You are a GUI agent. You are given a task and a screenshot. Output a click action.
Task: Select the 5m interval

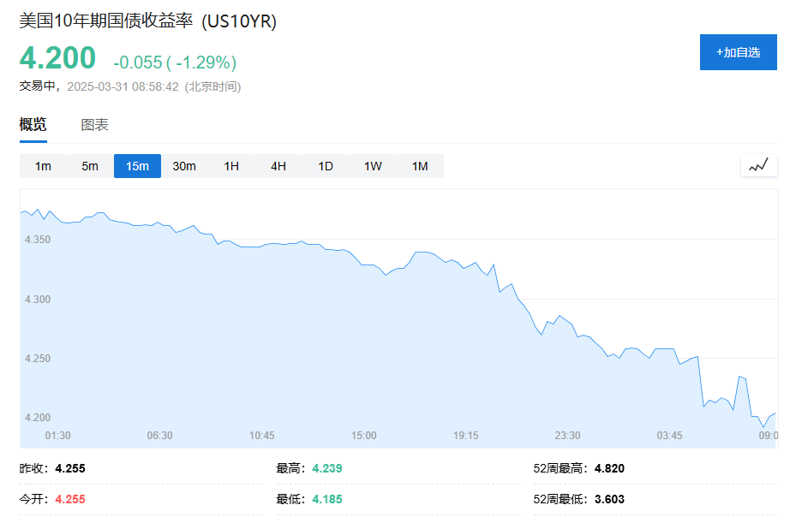pyautogui.click(x=90, y=166)
